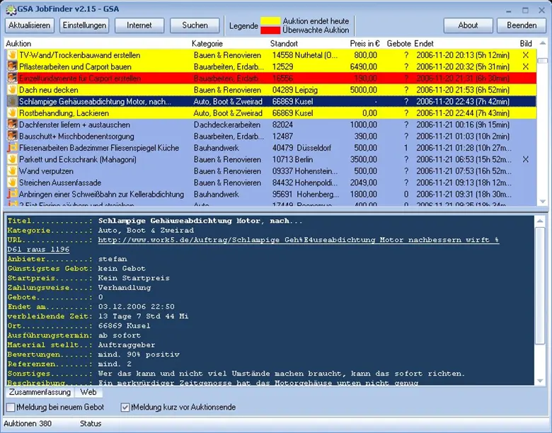Click the icon beside Streichen Aussenfassade
This screenshot has height=433, width=552.
(x=12, y=183)
